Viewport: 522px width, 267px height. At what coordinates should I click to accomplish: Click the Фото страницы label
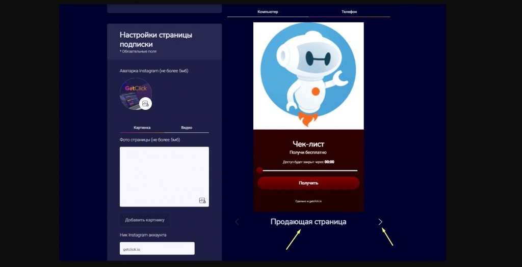pyautogui.click(x=150, y=140)
